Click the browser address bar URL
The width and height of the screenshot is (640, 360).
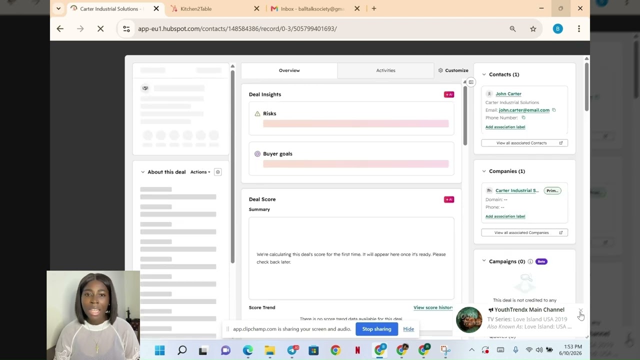pos(237,29)
